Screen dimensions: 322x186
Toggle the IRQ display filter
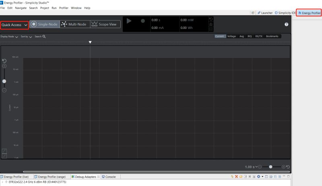250,36
